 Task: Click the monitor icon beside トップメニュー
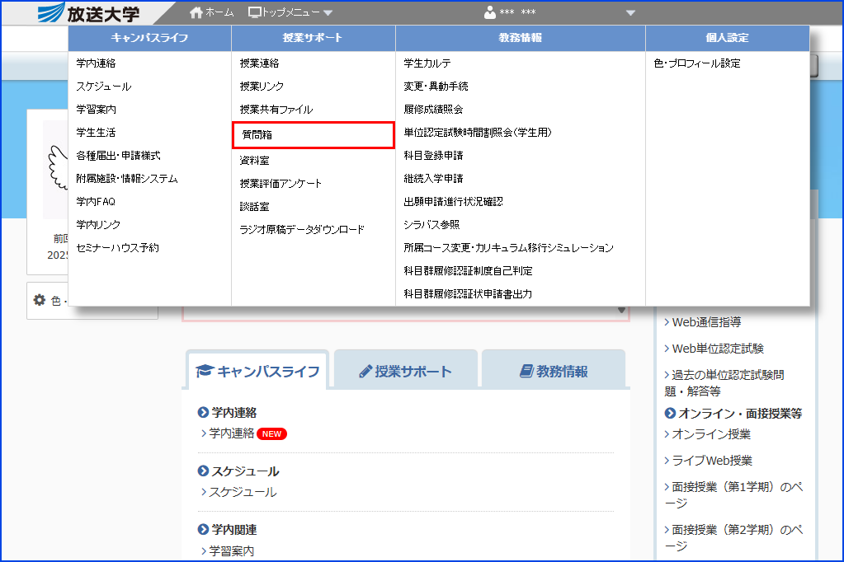click(x=255, y=12)
